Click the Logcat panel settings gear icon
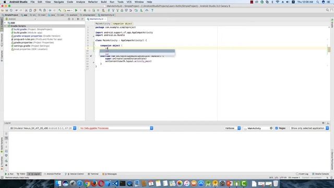The image size is (334, 188). [x=324, y=123]
